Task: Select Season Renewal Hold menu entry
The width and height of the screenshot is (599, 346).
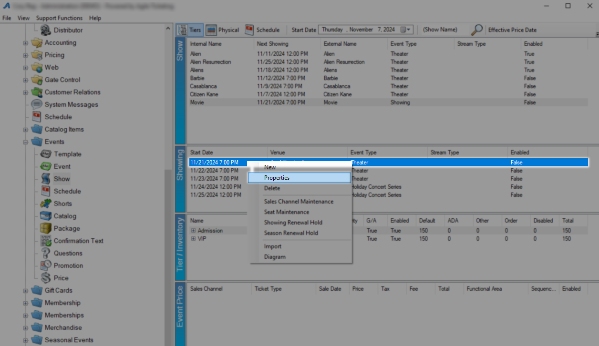Action: (x=299, y=233)
